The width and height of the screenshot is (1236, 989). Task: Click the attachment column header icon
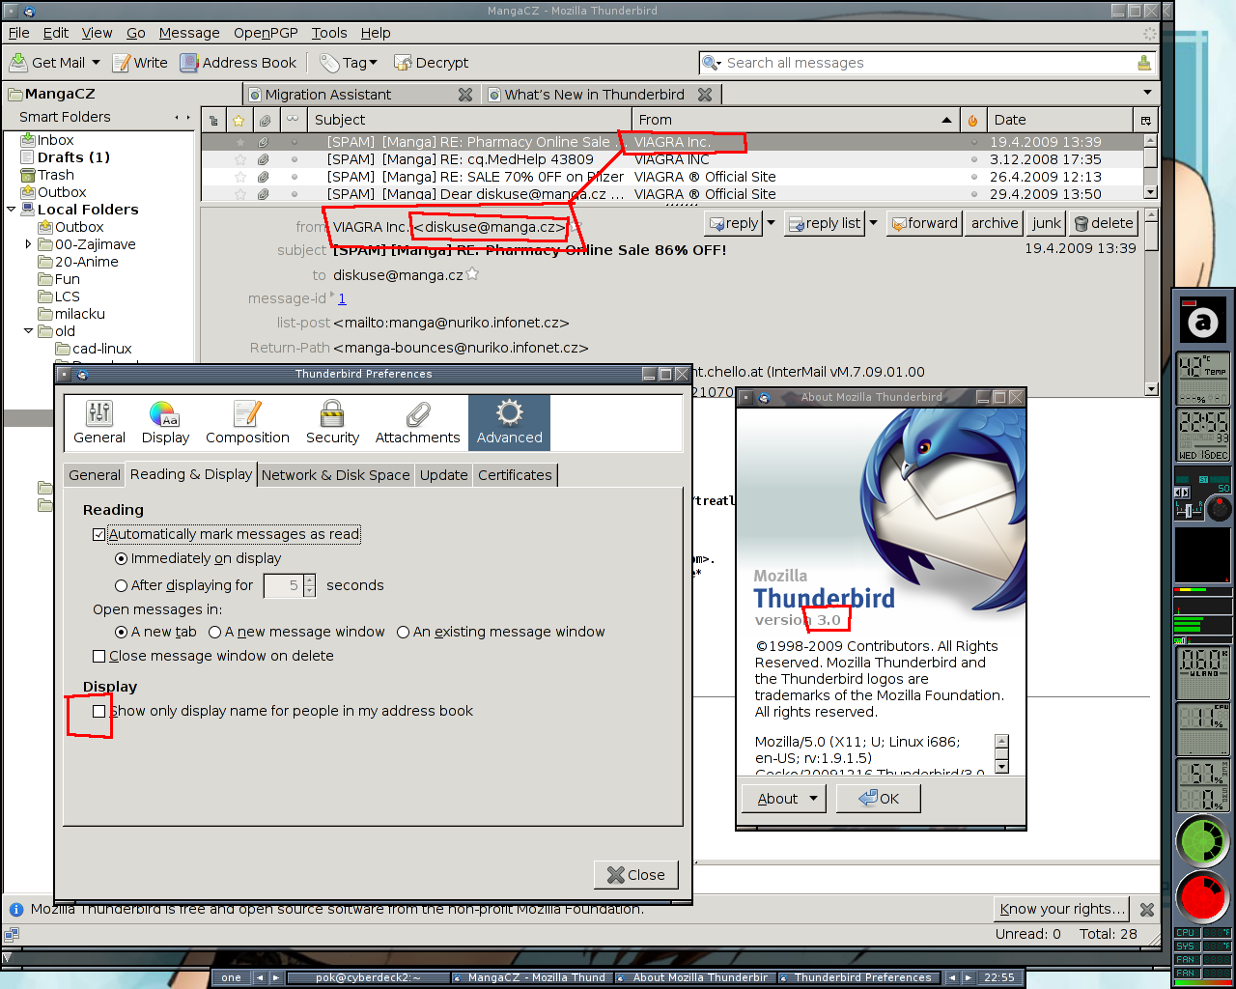click(265, 121)
